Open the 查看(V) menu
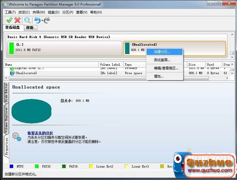Image resolution: width=237 pixels, height=180 pixels. (82, 12)
